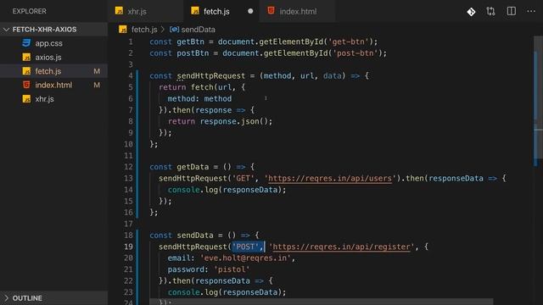Open changes compare icon in toolbar
This screenshot has height=305, width=543.
[x=490, y=11]
